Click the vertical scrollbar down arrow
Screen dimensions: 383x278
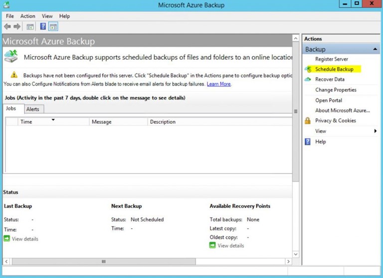pyautogui.click(x=296, y=254)
